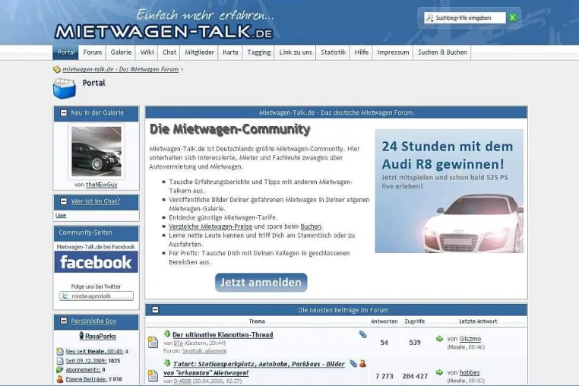
Task: Open the Mitglieder tab
Action: click(199, 52)
